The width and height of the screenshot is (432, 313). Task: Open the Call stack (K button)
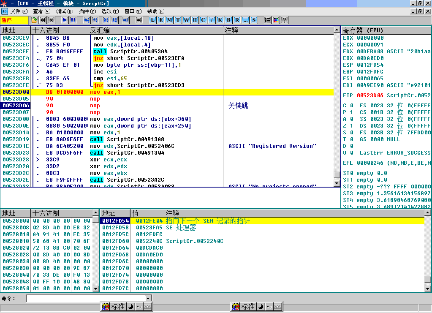click(x=220, y=20)
